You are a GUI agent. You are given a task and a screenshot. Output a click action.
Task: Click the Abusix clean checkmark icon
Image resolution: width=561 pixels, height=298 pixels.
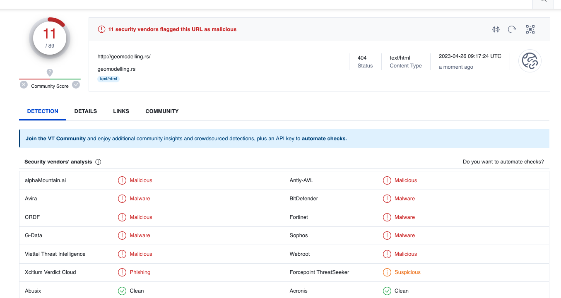point(122,291)
